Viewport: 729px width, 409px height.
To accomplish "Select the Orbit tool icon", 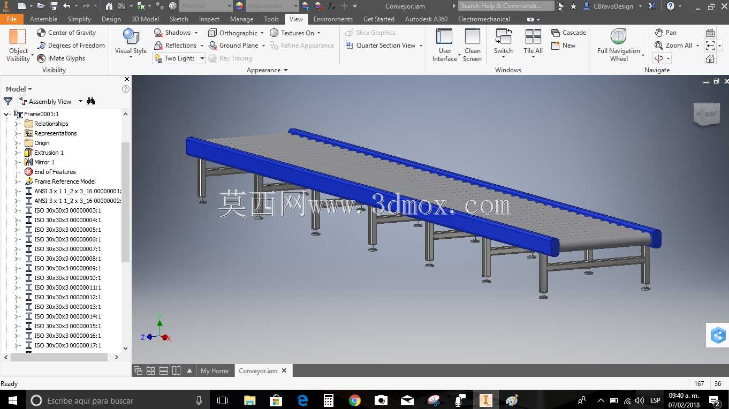I will (659, 58).
